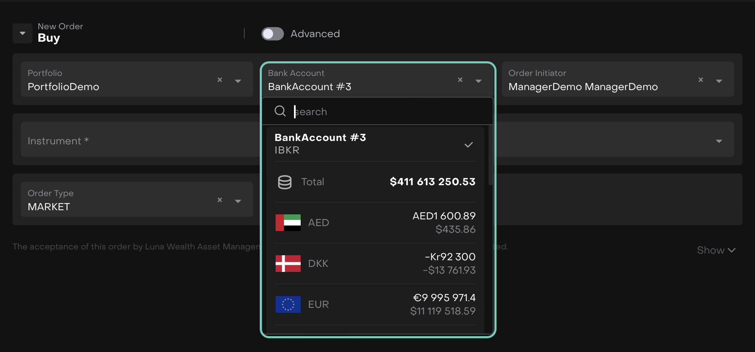The height and width of the screenshot is (352, 755).
Task: Click the checkmark next to BankAccount #3
Action: (469, 145)
